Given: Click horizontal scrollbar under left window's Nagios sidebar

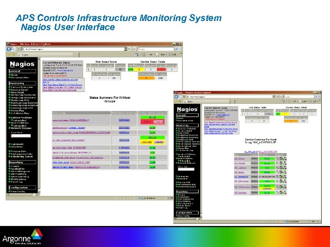Looking at the screenshot, I should tap(22, 195).
